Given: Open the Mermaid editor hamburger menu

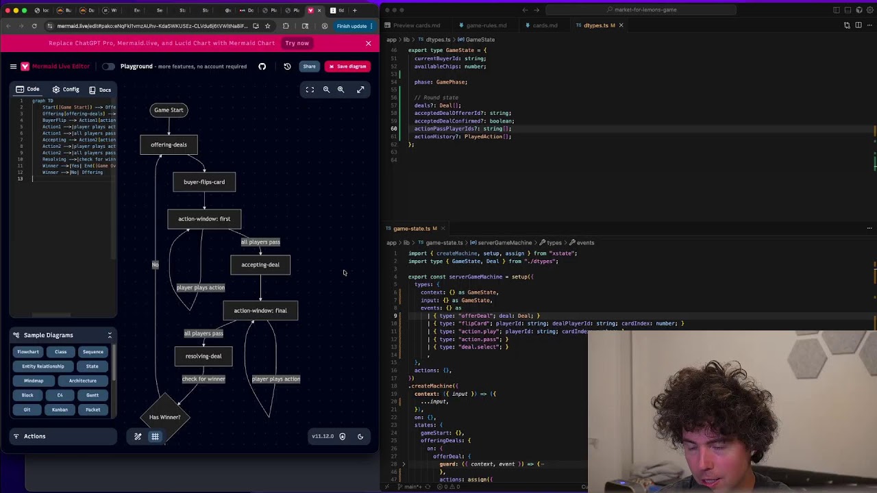Looking at the screenshot, I should coord(13,66).
